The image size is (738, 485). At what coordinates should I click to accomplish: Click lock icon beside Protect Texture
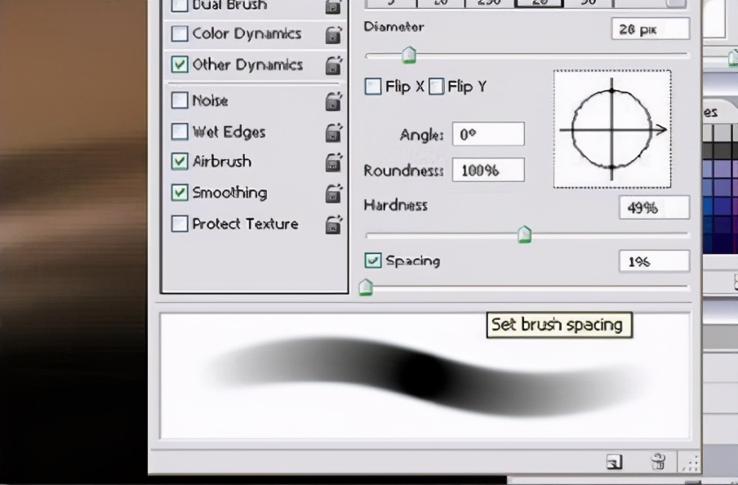point(333,225)
